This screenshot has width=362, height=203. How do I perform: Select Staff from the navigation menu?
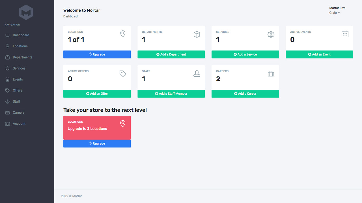[16, 101]
